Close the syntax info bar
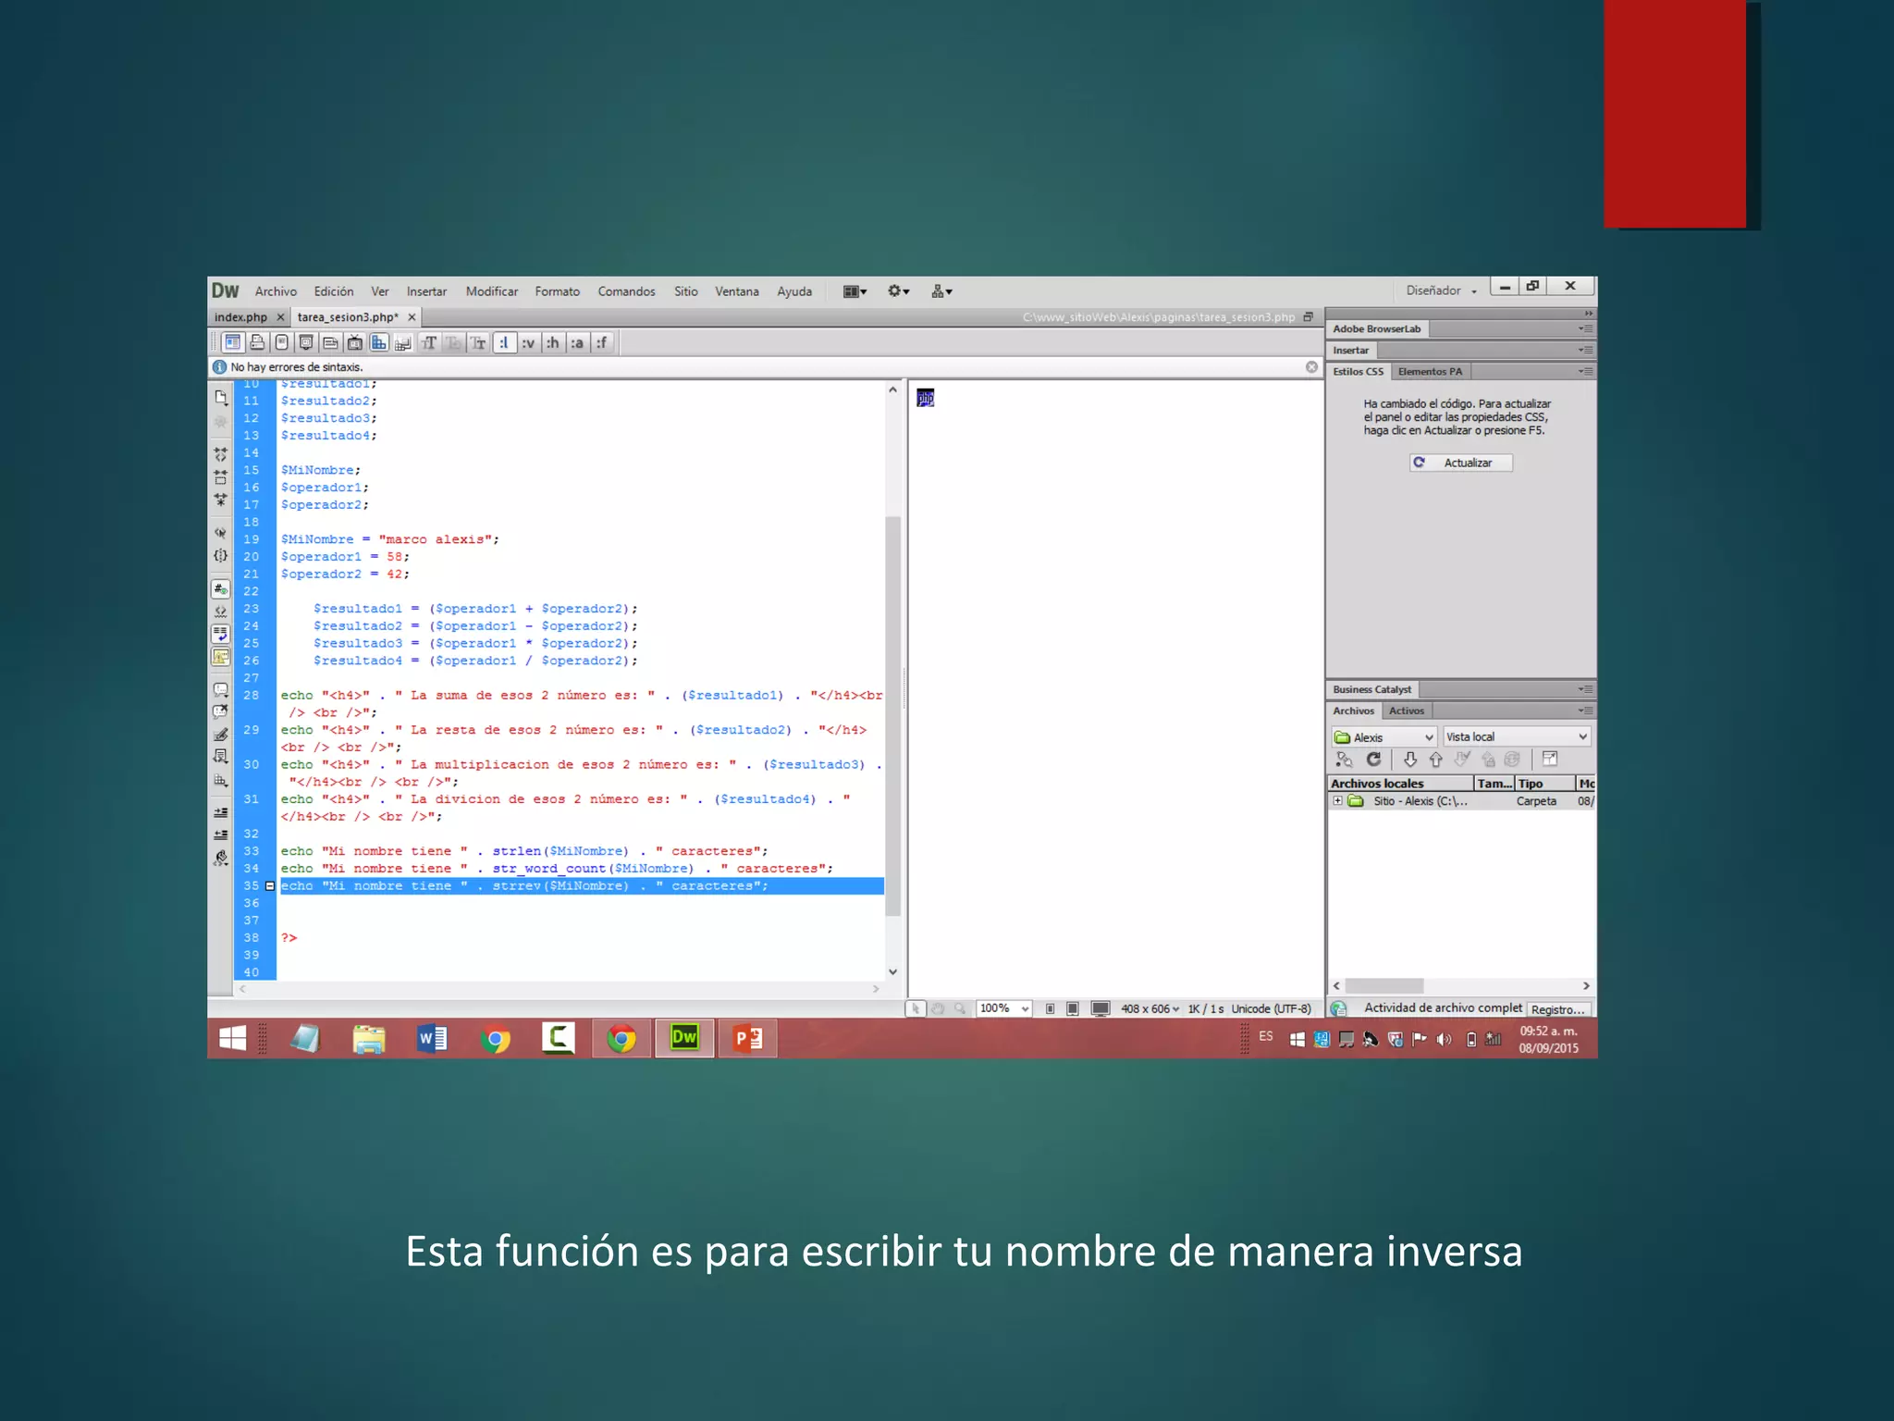 1311,367
